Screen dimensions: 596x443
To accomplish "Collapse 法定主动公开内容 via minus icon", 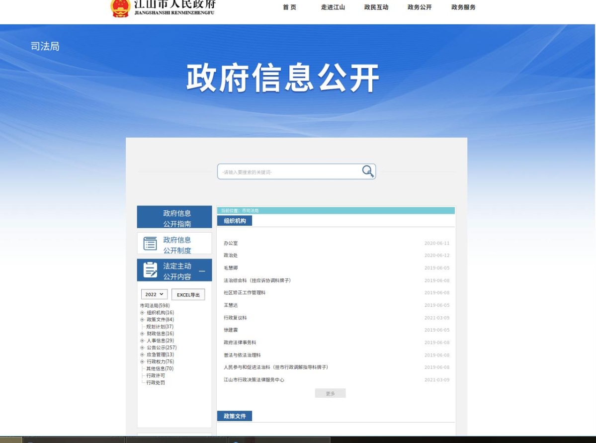I will coord(202,271).
